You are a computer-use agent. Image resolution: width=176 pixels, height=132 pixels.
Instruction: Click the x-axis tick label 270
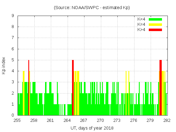click(100, 120)
